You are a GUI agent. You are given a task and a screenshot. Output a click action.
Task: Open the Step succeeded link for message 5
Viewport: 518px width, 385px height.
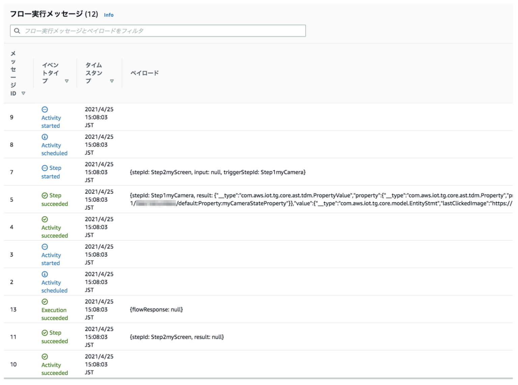click(54, 200)
